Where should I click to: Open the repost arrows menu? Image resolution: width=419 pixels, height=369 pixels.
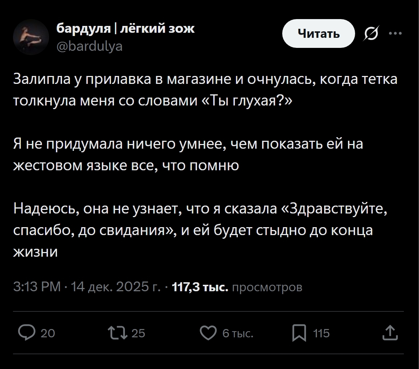point(118,333)
